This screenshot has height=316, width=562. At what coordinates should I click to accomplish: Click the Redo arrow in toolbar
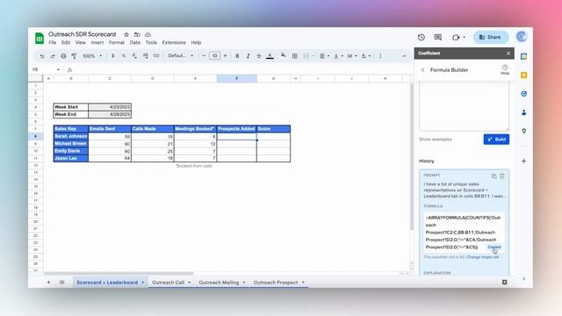[53, 56]
